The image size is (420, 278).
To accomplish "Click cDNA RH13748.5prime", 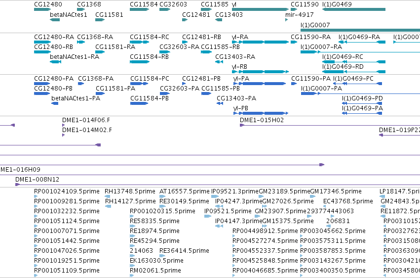I will [x=130, y=191].
